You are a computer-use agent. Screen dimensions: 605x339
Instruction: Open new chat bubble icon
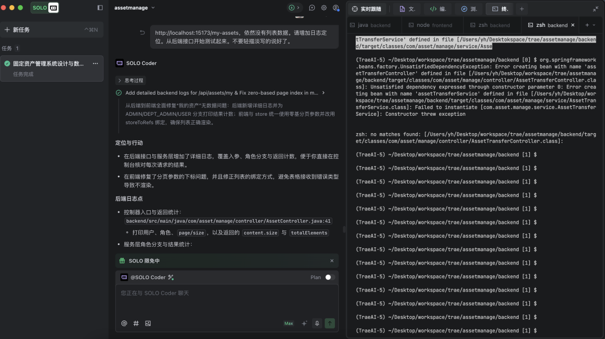click(x=312, y=8)
